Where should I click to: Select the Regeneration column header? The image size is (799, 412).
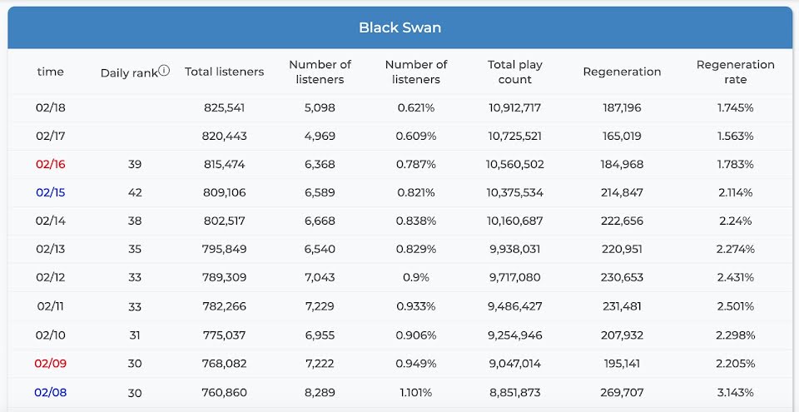pos(622,72)
